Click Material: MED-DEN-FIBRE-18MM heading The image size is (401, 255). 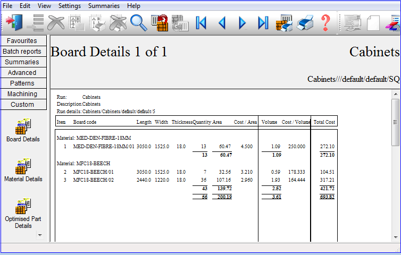coord(94,138)
